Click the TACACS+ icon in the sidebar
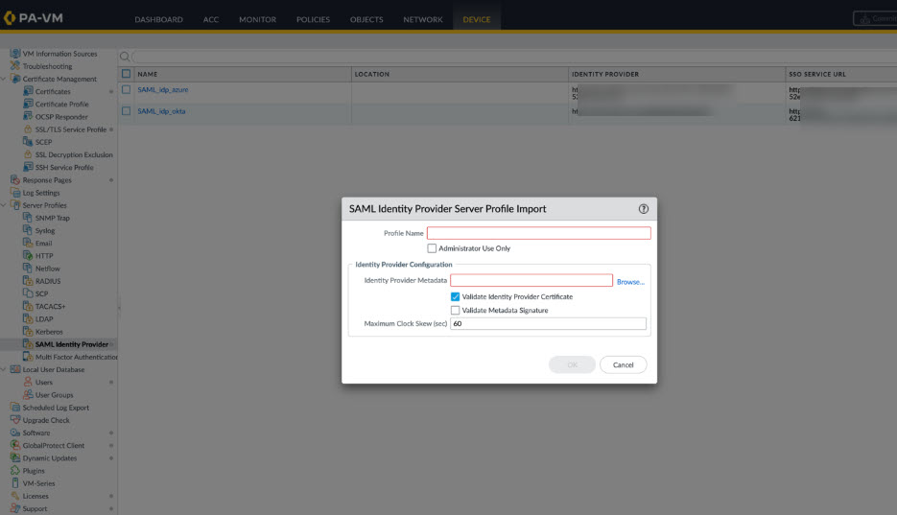 28,306
